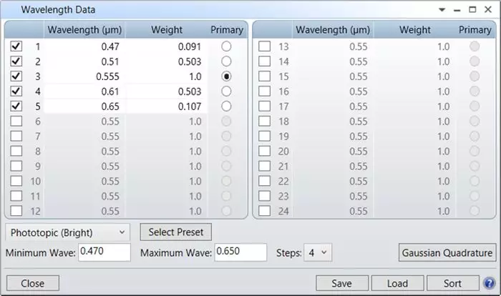The width and height of the screenshot is (501, 296).
Task: Enable wavelength 13 checkbox
Action: coord(265,46)
